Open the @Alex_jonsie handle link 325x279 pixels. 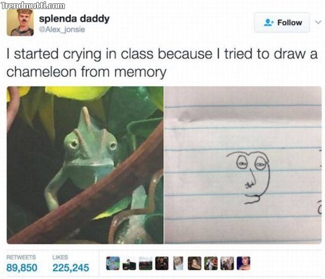(62, 29)
